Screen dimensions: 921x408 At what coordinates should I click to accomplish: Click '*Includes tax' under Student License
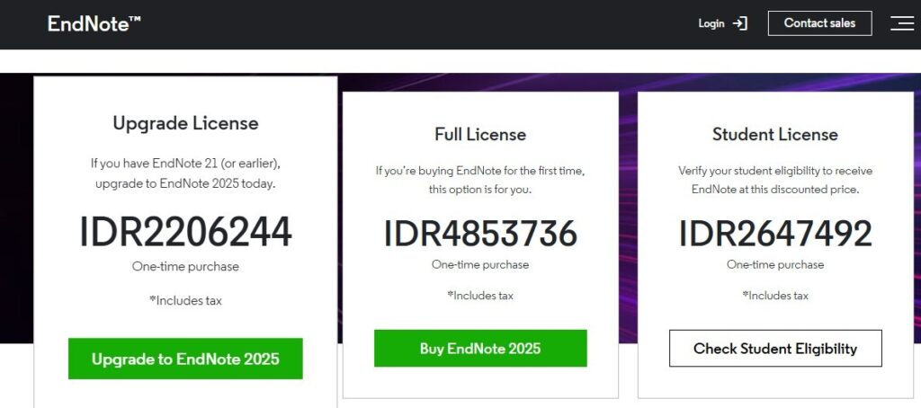[774, 296]
